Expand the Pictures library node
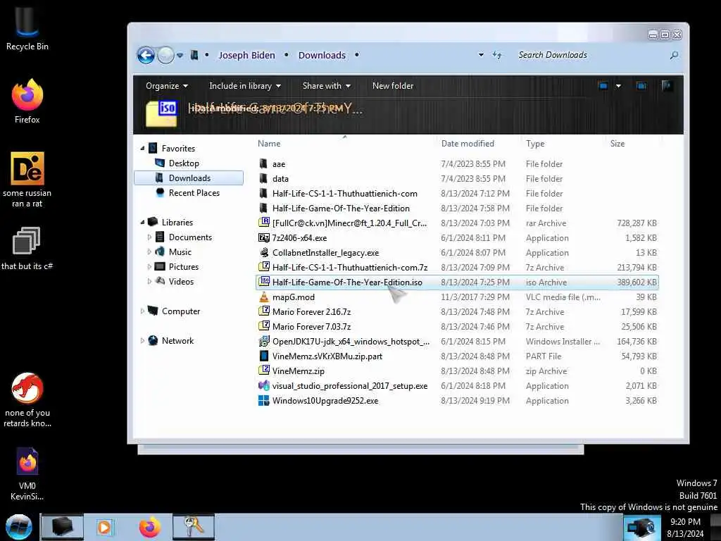The height and width of the screenshot is (541, 721). (149, 267)
